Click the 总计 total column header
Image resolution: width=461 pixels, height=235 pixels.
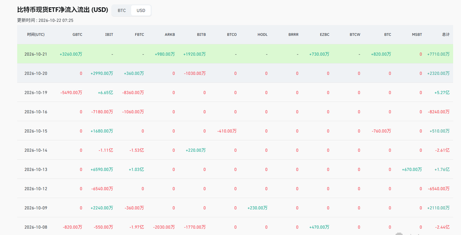446,35
